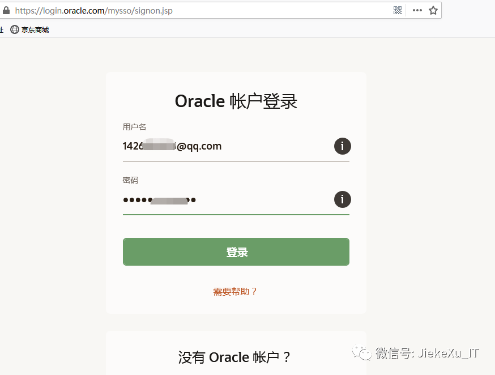Click the Oracle 帐户登录 heading
The width and height of the screenshot is (495, 375).
[236, 101]
